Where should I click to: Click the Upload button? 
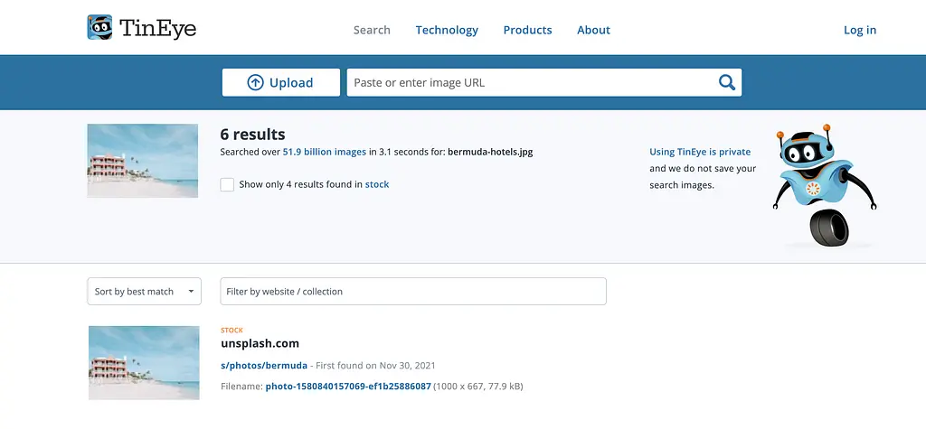(280, 82)
